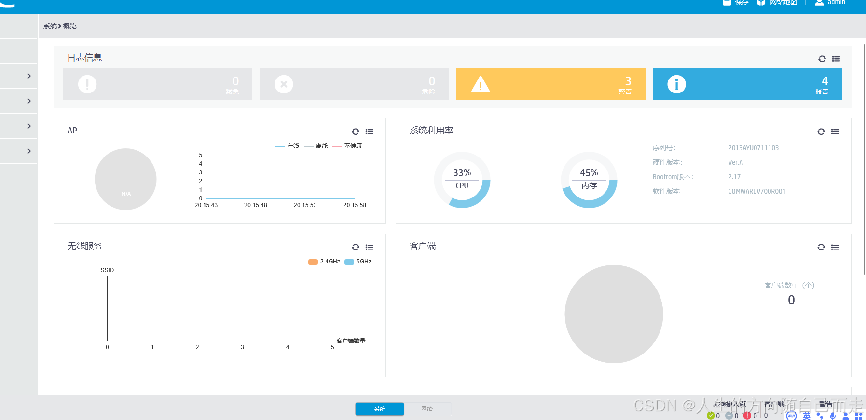The width and height of the screenshot is (866, 420).
Task: Open the 危险 log card
Action: pyautogui.click(x=354, y=84)
